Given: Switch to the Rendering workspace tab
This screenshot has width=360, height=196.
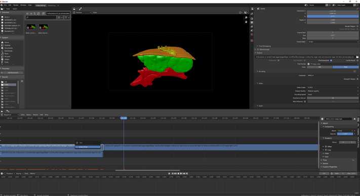Looking at the screenshot, I should (52, 5).
